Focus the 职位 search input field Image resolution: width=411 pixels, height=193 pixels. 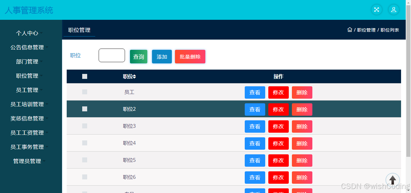pyautogui.click(x=112, y=55)
